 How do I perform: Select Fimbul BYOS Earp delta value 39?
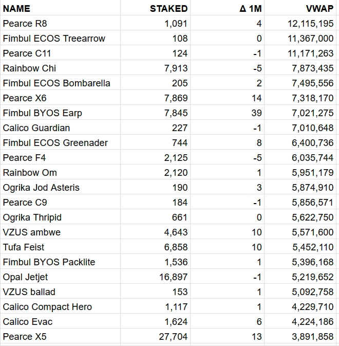(257, 113)
